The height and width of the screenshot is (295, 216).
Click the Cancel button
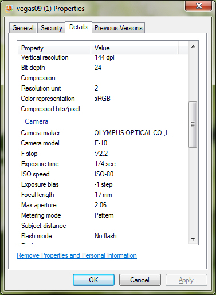point(140,280)
